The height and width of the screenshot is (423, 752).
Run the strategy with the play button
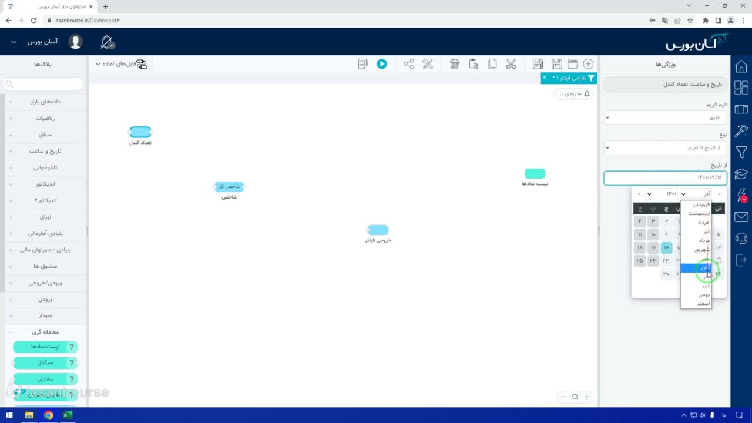click(382, 64)
